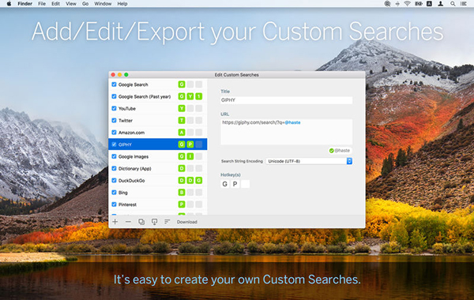This screenshot has height=300, width=474.
Task: Select the YouTube row label
Action: click(x=127, y=108)
